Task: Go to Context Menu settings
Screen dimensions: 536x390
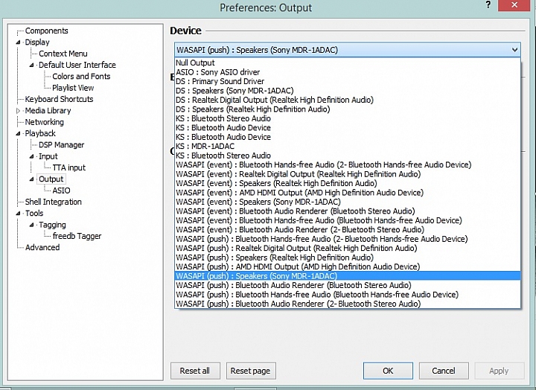Action: tap(63, 54)
